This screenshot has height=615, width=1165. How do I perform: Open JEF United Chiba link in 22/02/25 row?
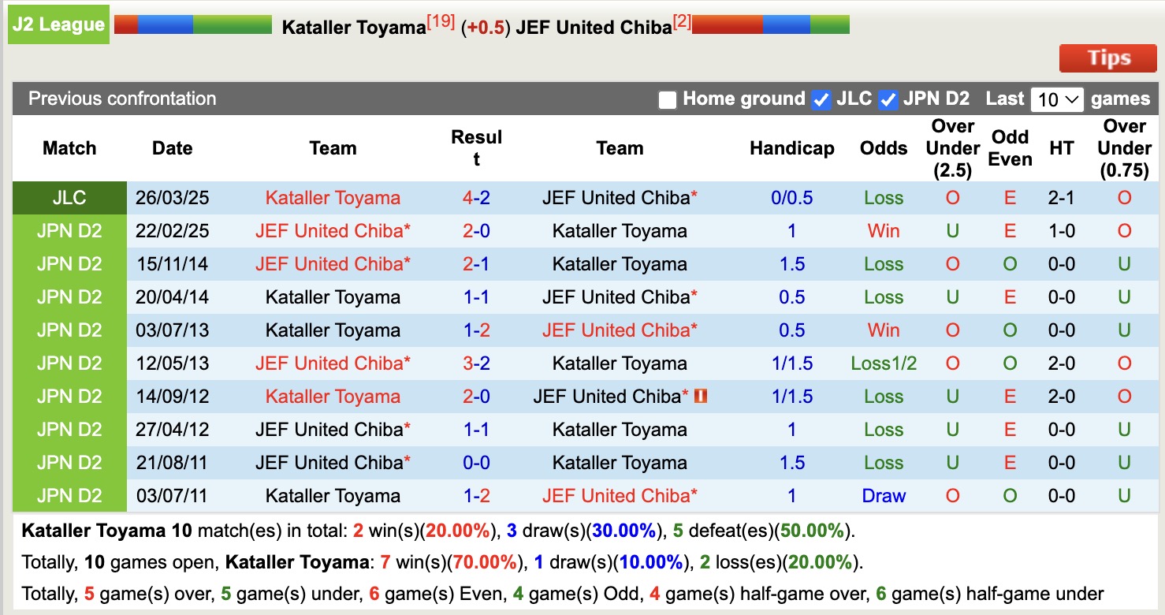point(333,231)
